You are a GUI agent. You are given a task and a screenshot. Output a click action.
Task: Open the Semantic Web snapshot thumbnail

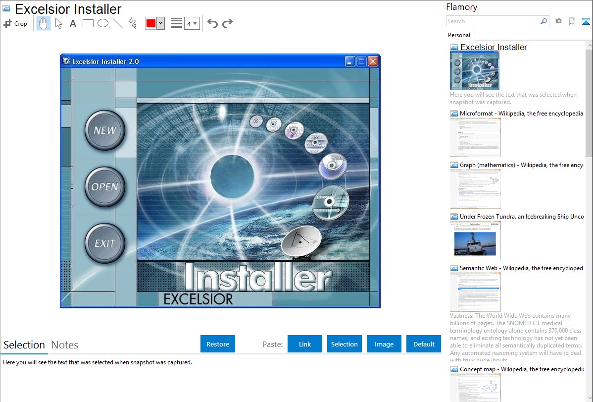tap(475, 291)
